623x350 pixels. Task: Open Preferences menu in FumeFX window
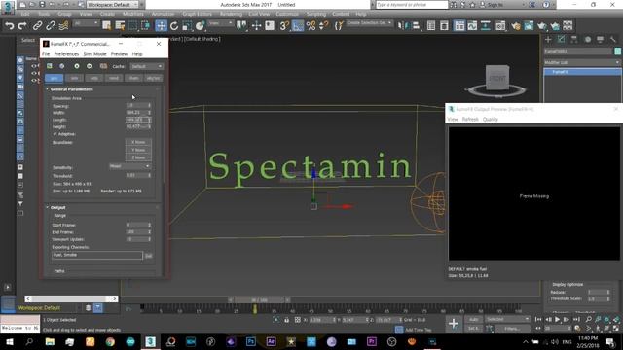coord(66,54)
